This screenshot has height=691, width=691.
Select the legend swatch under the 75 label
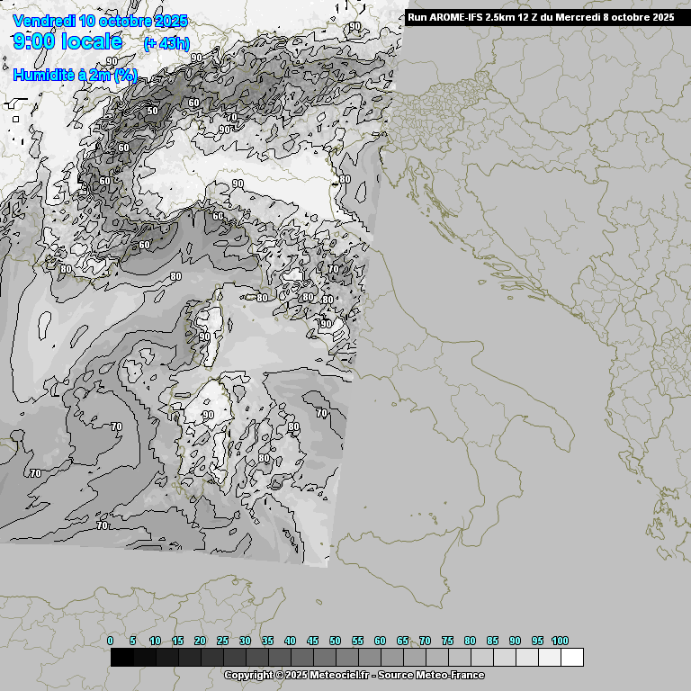pyautogui.click(x=459, y=658)
